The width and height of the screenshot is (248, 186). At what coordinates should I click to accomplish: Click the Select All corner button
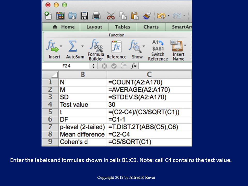tap(50, 74)
